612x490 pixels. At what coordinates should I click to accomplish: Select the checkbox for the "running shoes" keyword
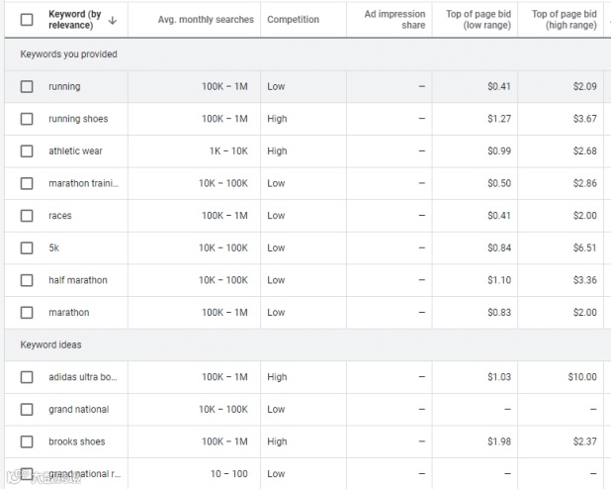tap(27, 119)
